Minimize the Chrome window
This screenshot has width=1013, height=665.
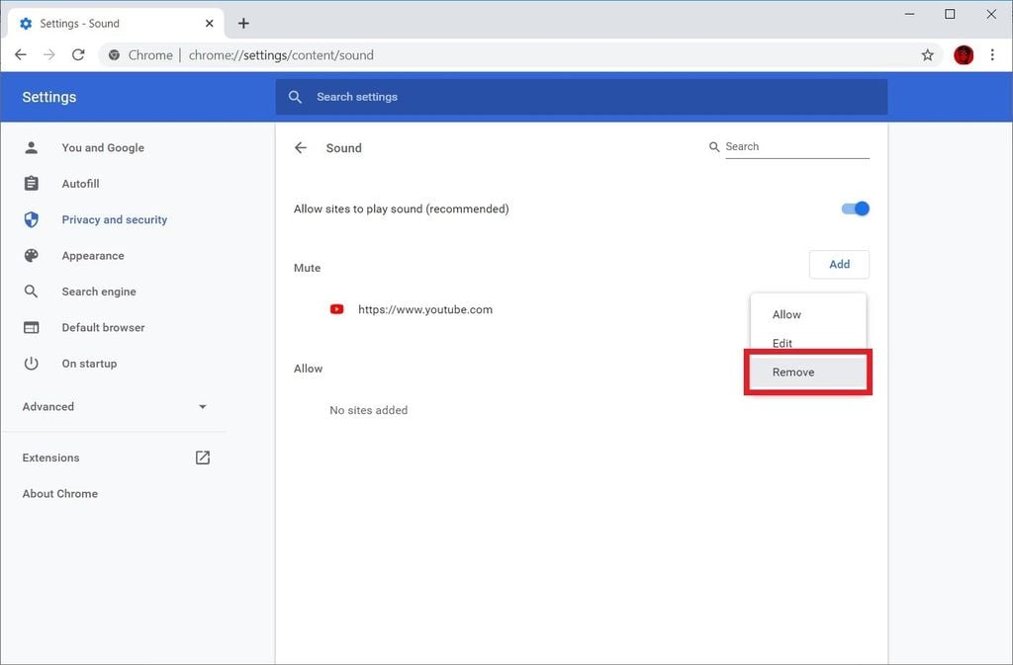point(910,14)
